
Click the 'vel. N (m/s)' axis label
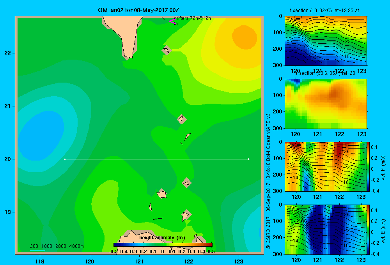coord(383,168)
